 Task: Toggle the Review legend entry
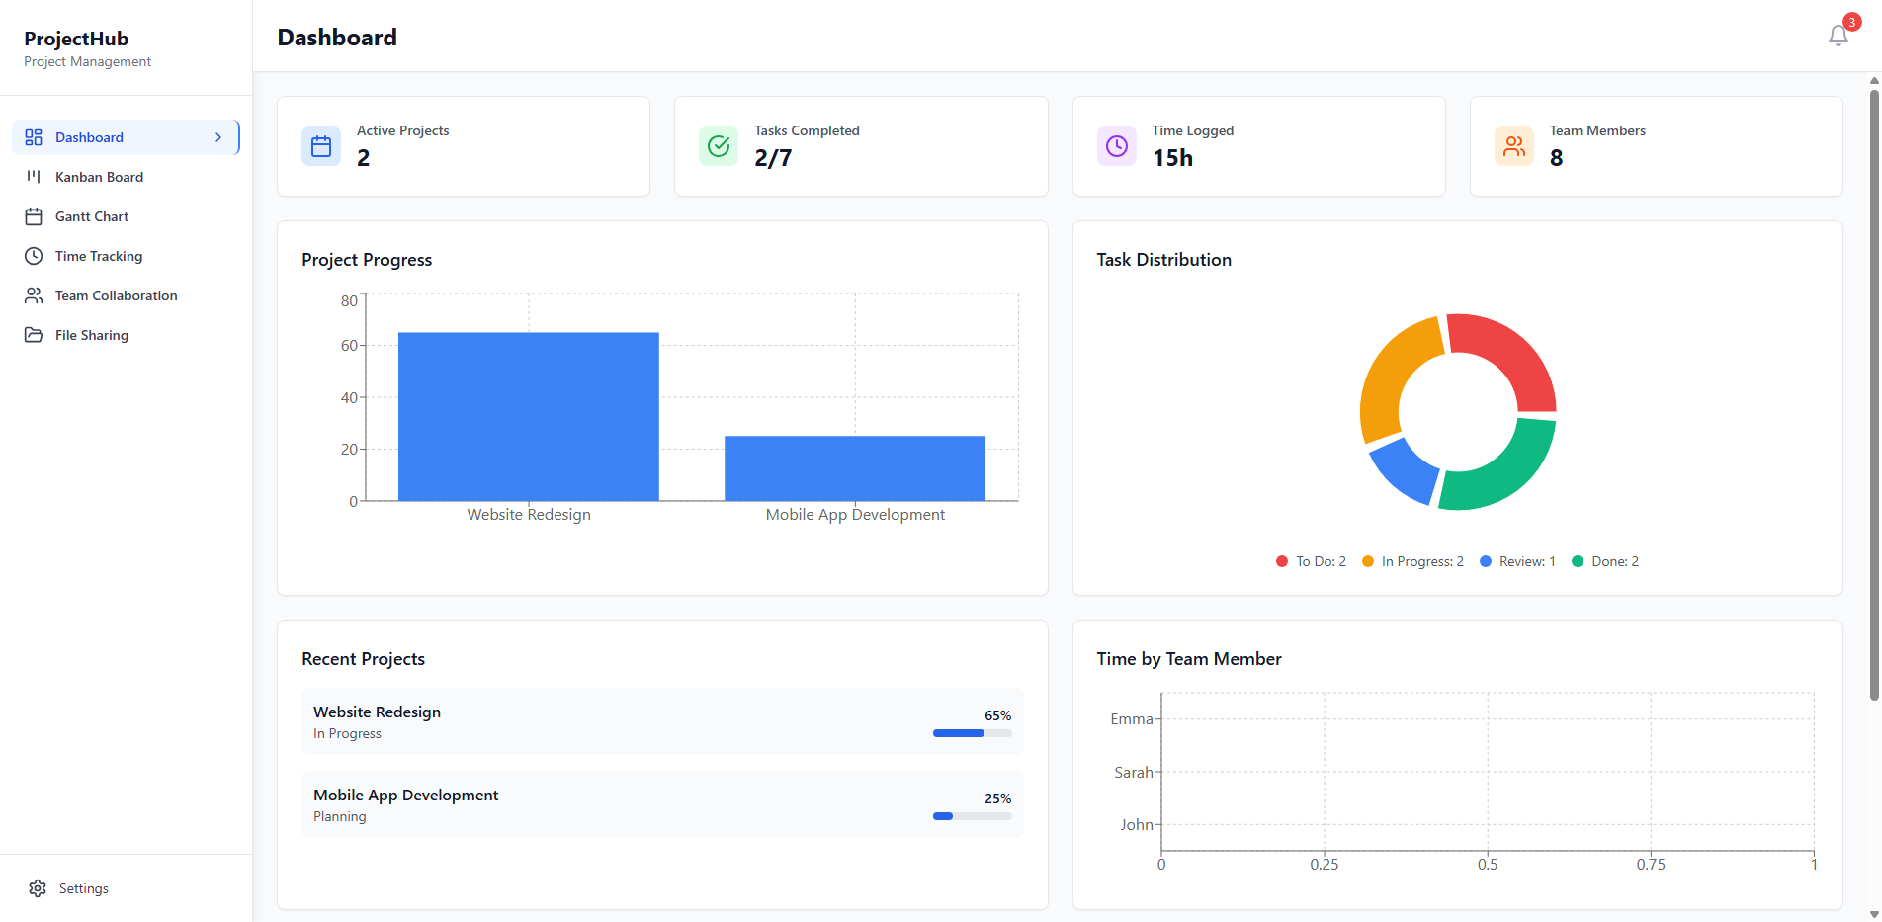(x=1518, y=560)
